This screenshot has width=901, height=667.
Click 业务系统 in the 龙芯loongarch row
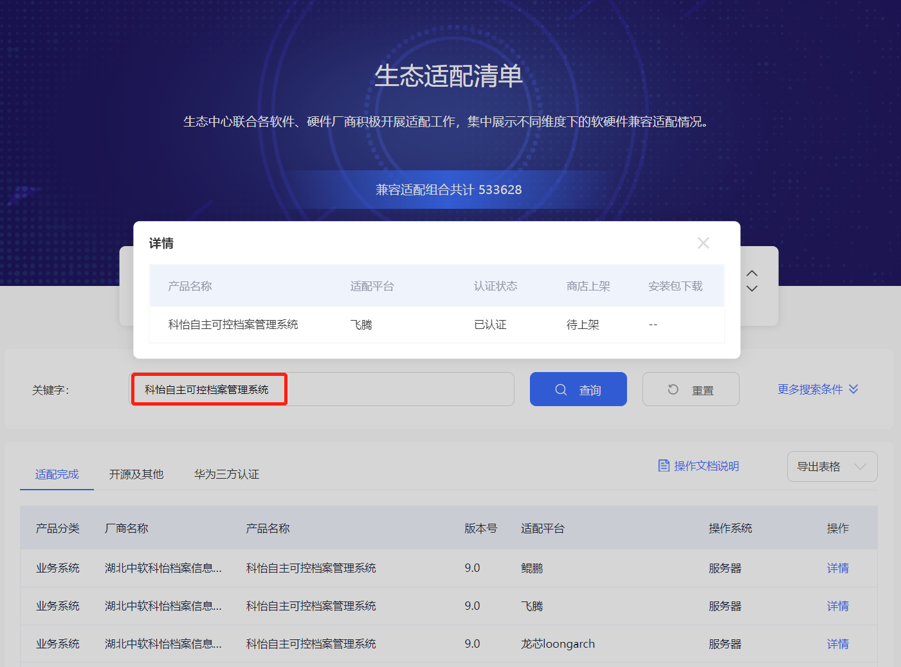tap(58, 644)
